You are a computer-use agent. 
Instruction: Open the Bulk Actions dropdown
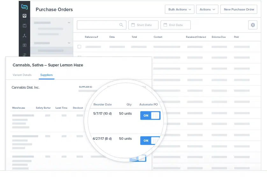pyautogui.click(x=179, y=10)
